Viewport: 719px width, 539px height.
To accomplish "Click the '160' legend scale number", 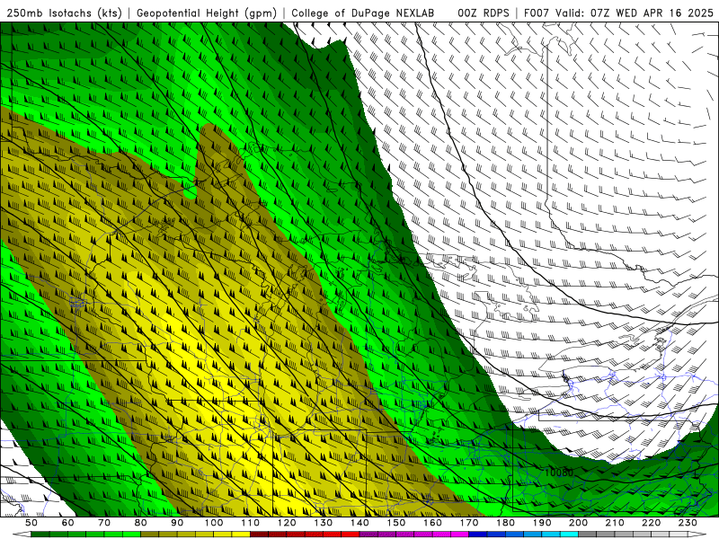I will point(433,523).
